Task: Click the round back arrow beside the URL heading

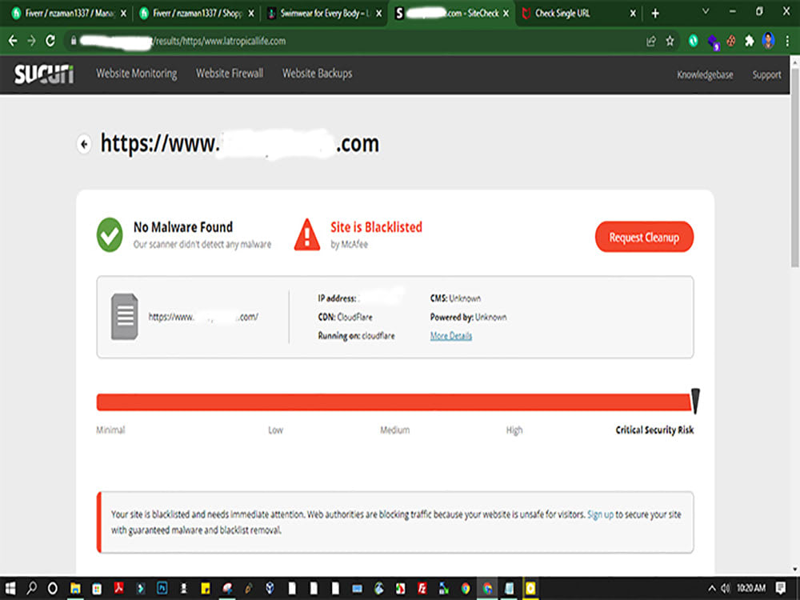Action: 84,144
